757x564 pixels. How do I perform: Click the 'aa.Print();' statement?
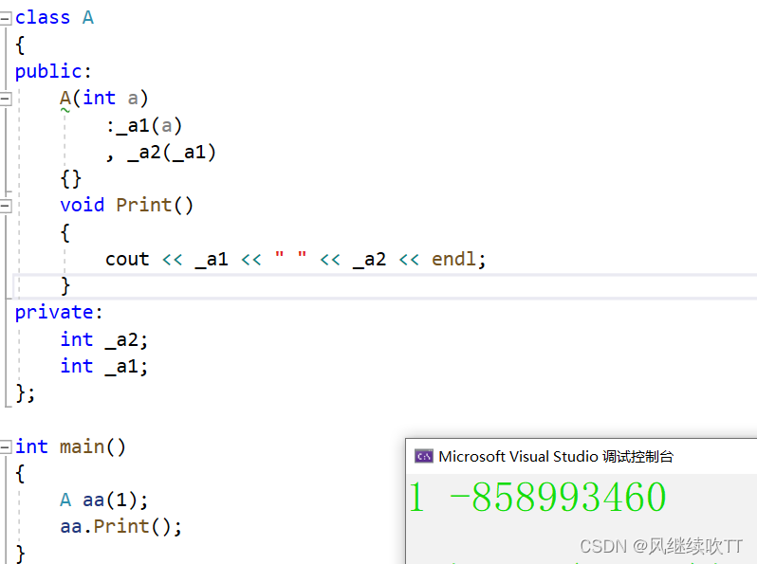(120, 526)
